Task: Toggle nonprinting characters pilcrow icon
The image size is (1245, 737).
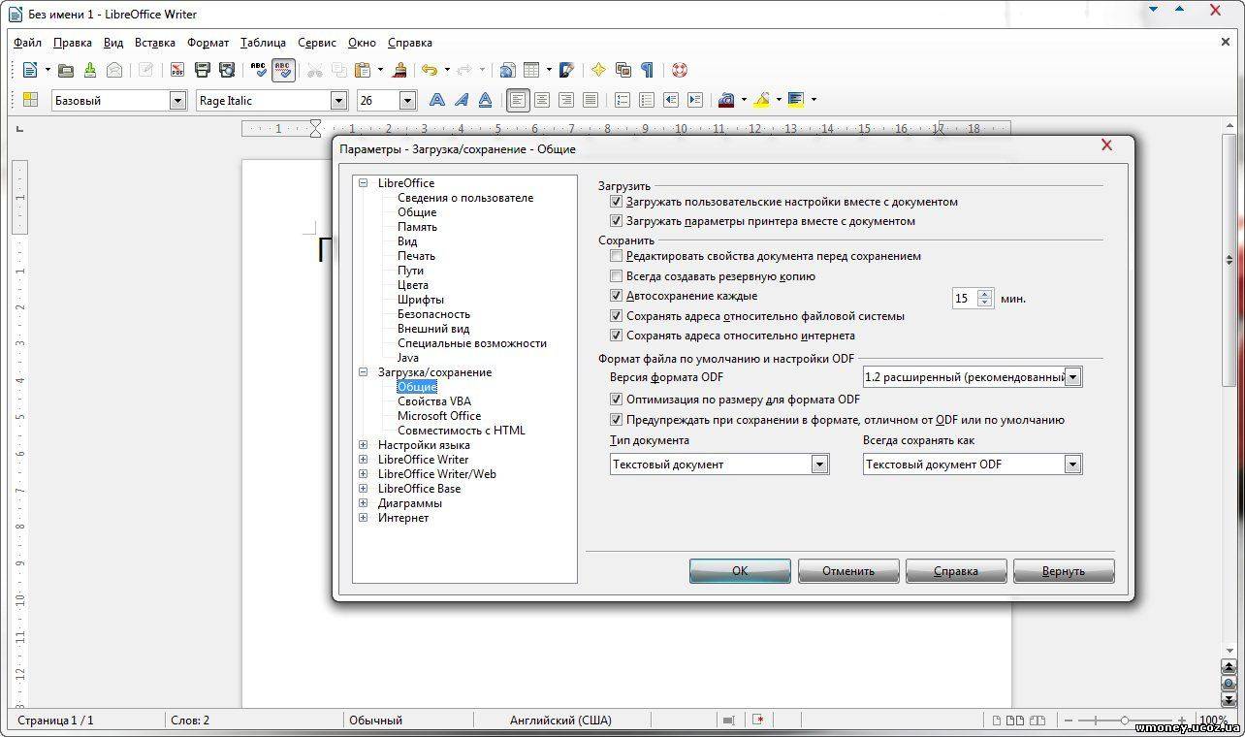Action: [x=647, y=70]
